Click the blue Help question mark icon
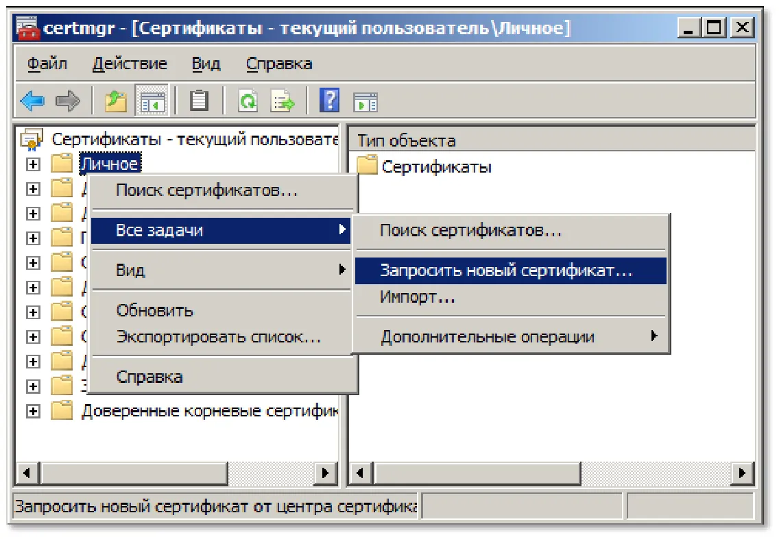The height and width of the screenshot is (539, 779). (329, 100)
